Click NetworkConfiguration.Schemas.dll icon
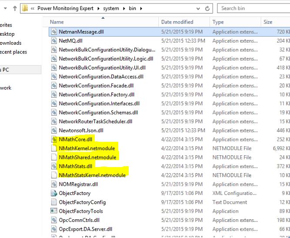Screen dimensions: 290x238 tap(54, 113)
